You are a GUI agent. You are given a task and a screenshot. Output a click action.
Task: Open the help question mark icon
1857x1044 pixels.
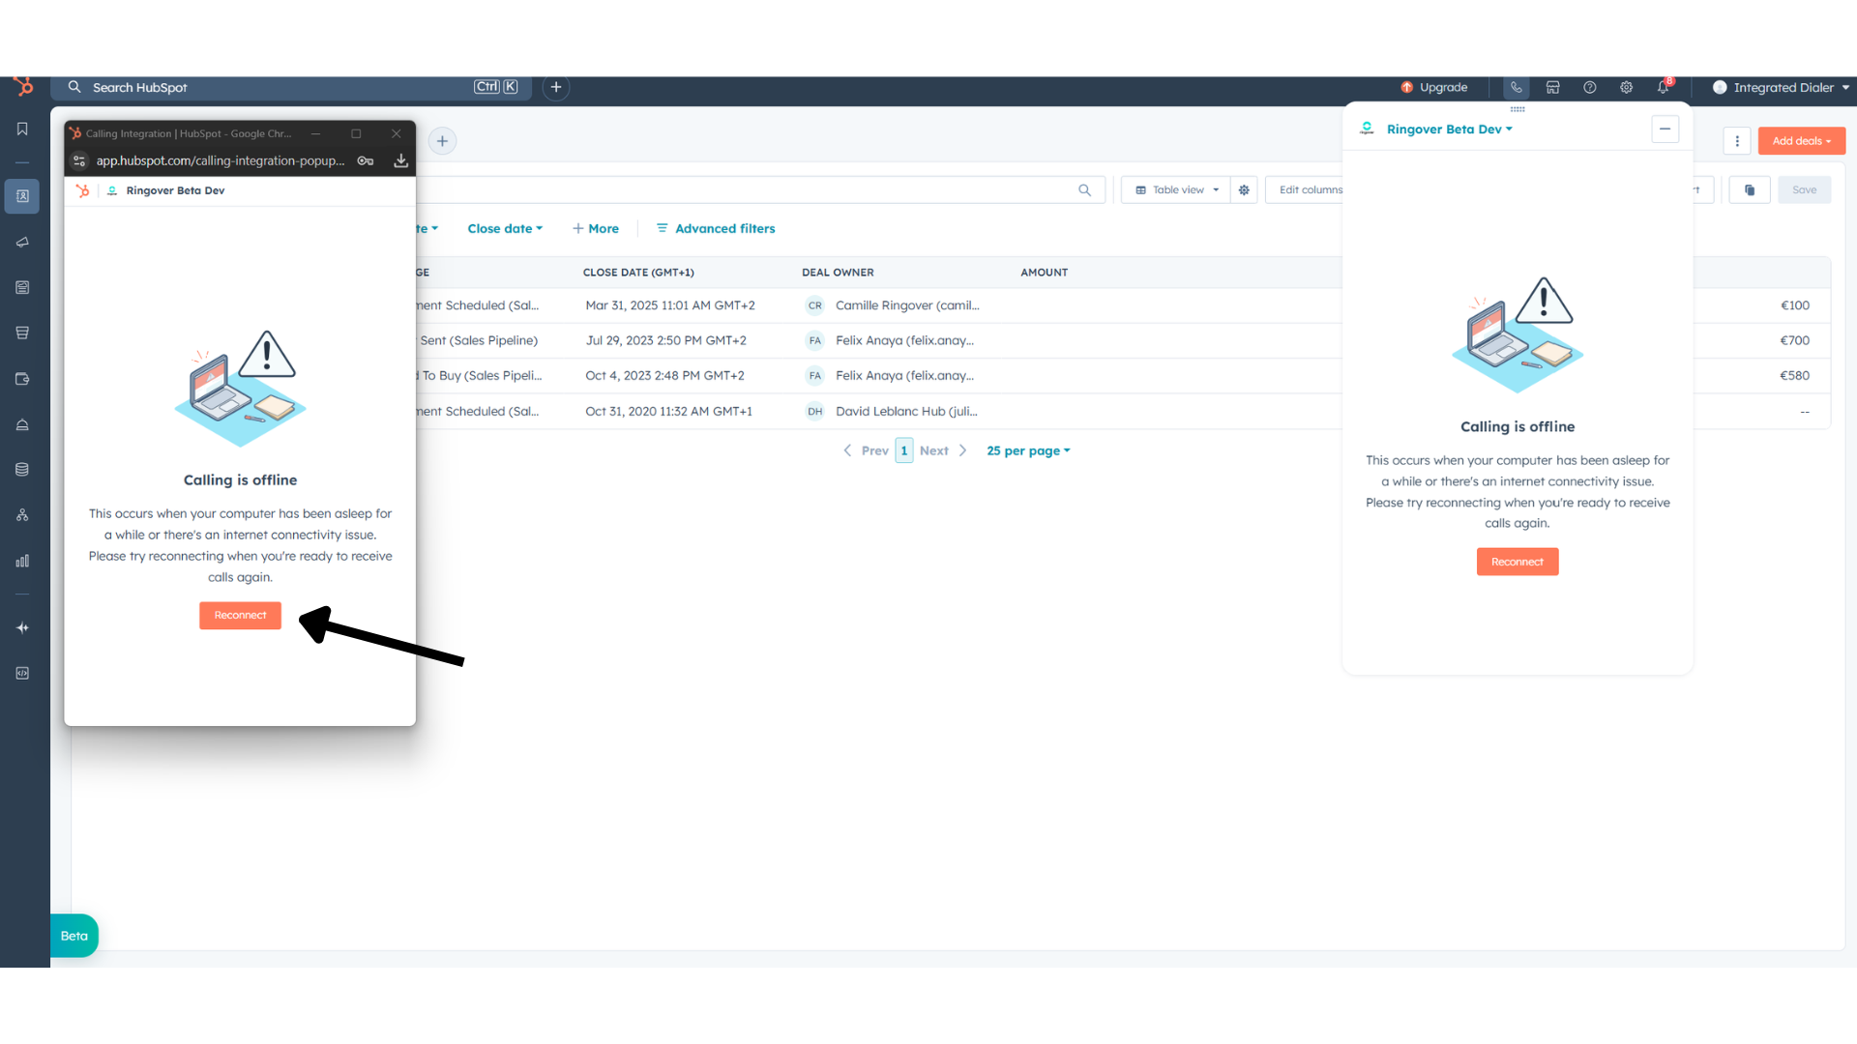[x=1589, y=87]
